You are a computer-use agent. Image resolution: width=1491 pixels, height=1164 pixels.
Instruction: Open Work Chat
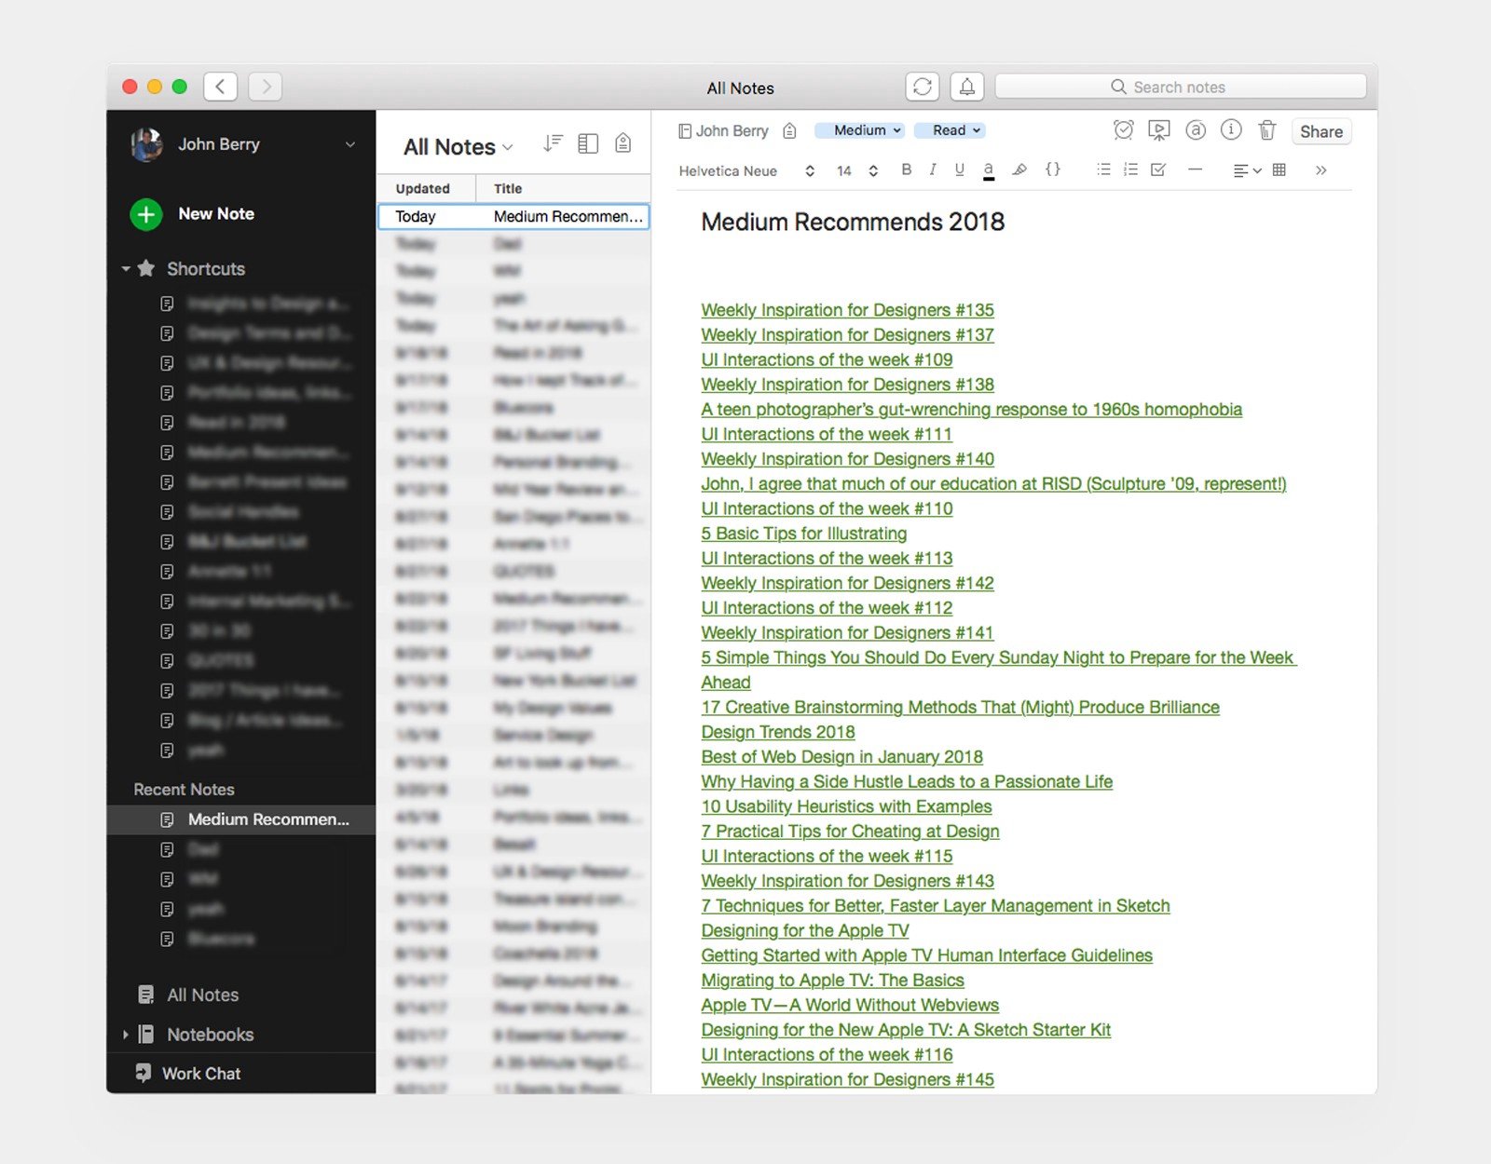pyautogui.click(x=198, y=1073)
